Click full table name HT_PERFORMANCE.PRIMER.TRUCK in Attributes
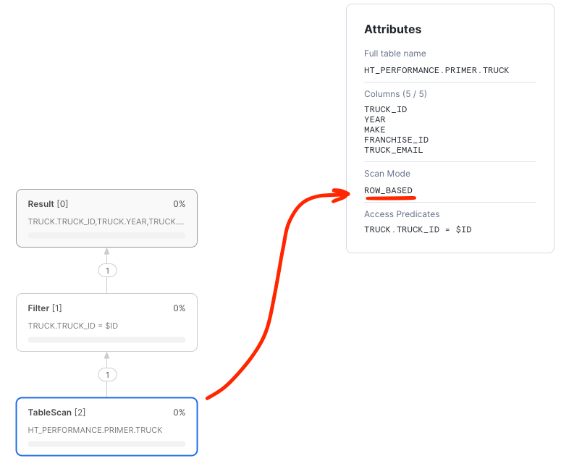 click(x=436, y=70)
